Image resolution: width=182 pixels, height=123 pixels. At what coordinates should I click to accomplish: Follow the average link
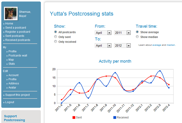[157, 45]
